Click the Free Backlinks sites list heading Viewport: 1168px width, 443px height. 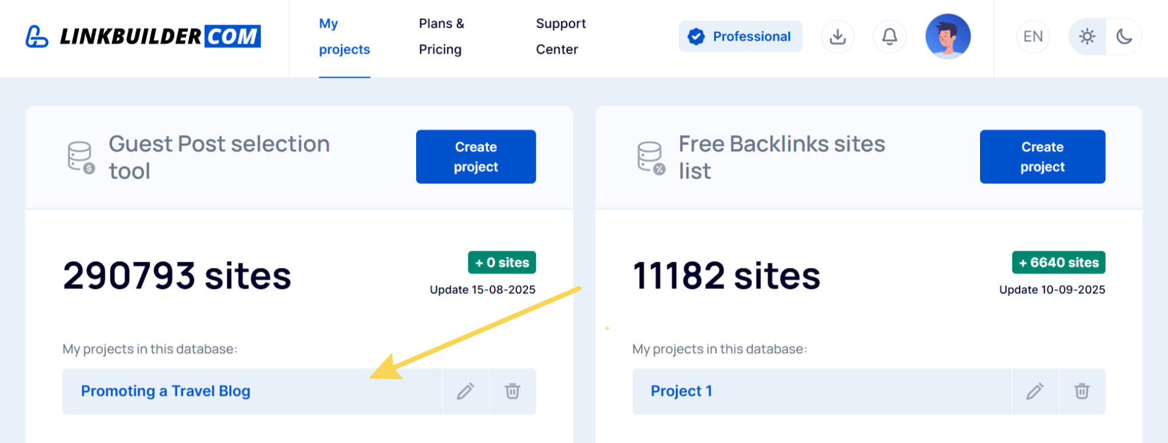coord(782,157)
